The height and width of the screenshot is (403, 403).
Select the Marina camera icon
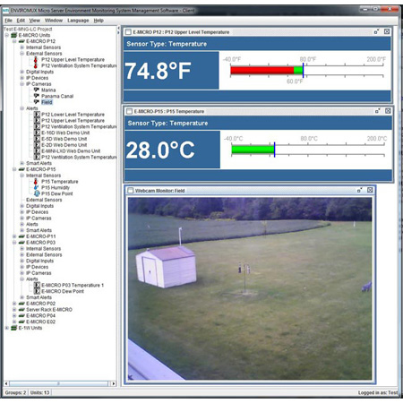tap(37, 90)
